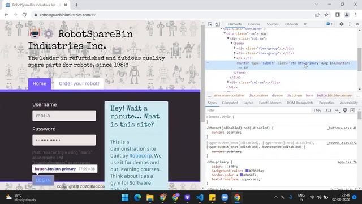This screenshot has width=362, height=204.
Task: Open the DevTools settings gear
Action: (342, 24)
